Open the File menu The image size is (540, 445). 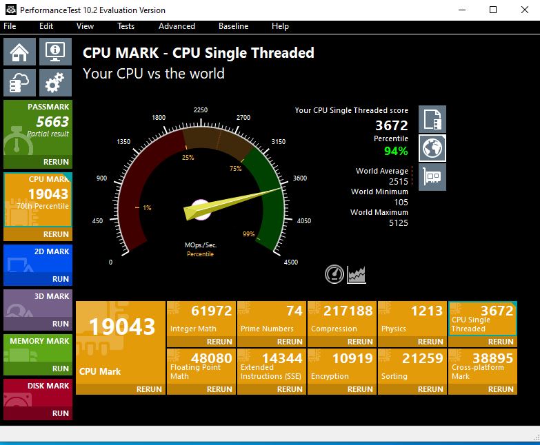[10, 26]
